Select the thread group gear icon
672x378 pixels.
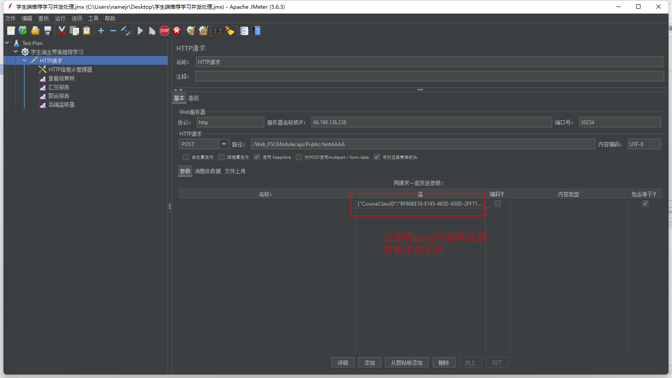point(25,52)
